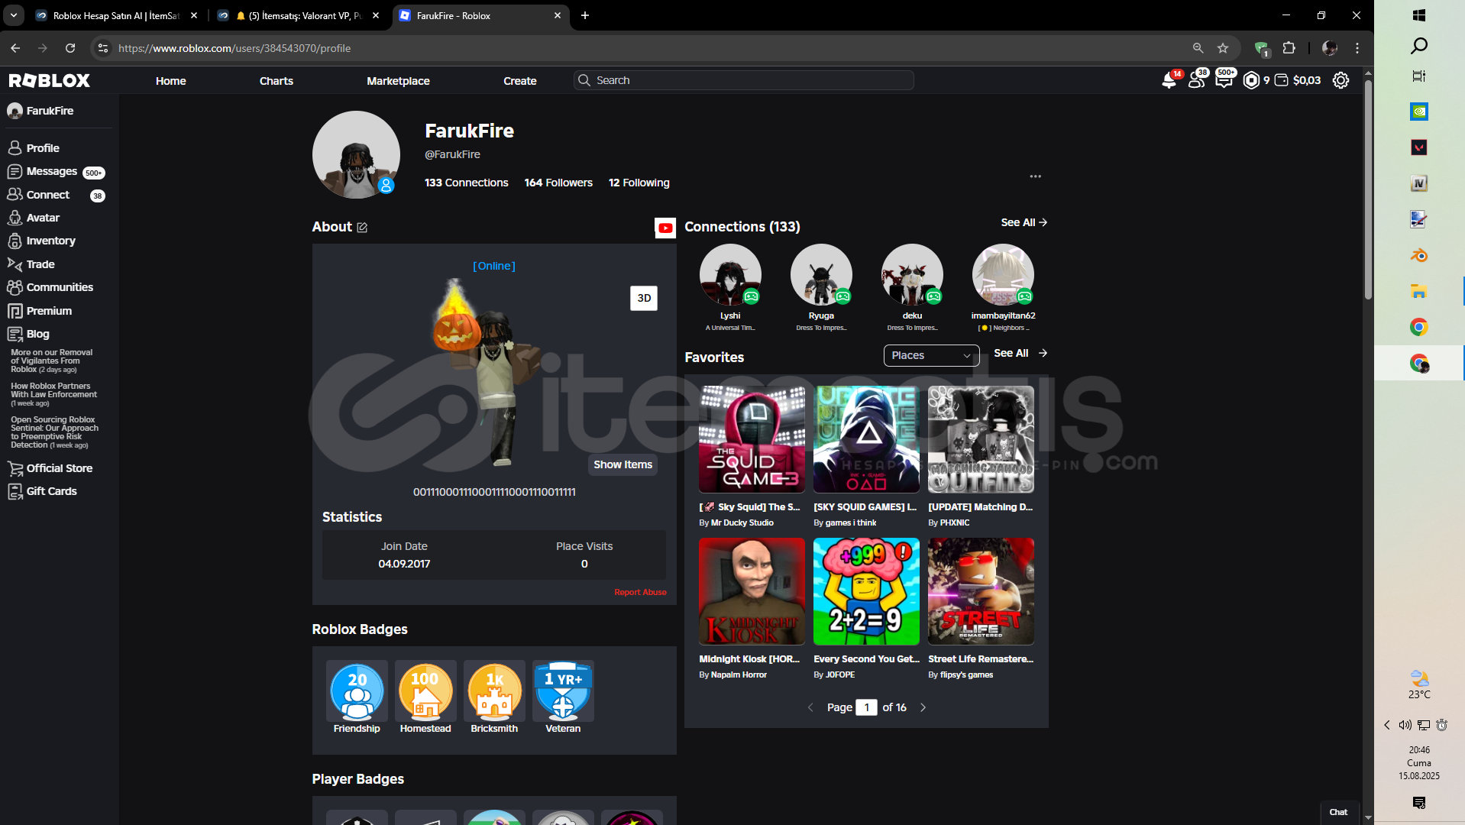Image resolution: width=1465 pixels, height=825 pixels.
Task: Open the settings gear in Roblox header
Action: click(x=1340, y=80)
